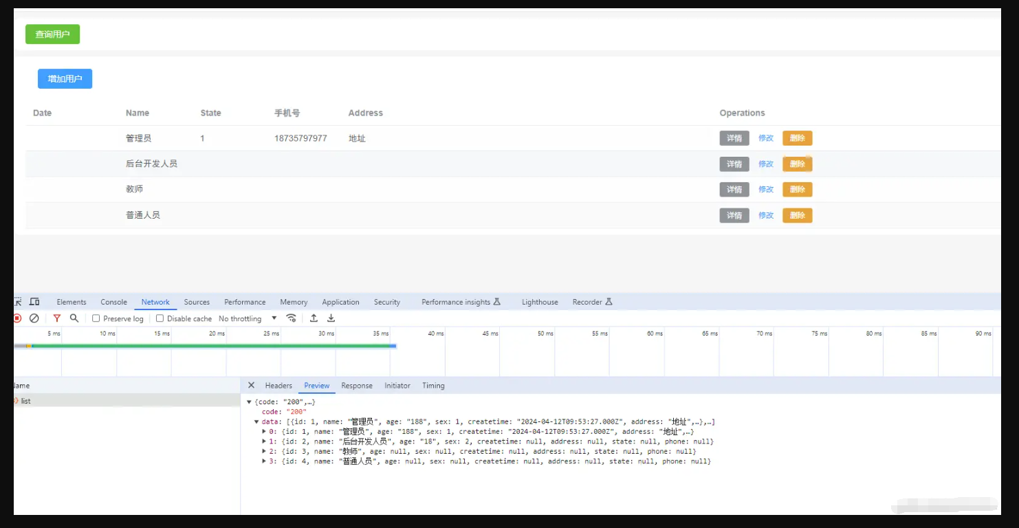Expand data item 3 in preview
The width and height of the screenshot is (1019, 528).
[x=264, y=461]
